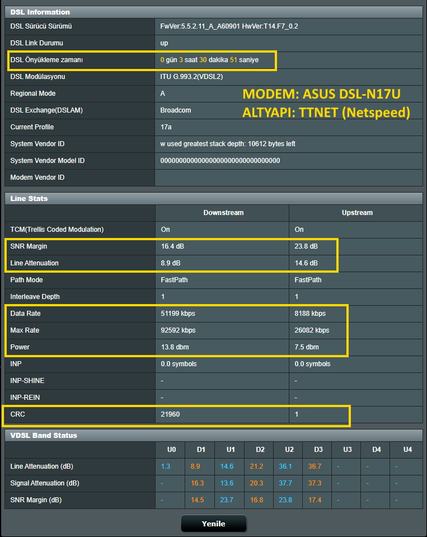
Task: Click downstream Line Attenuation 8.9 dB
Action: click(171, 263)
